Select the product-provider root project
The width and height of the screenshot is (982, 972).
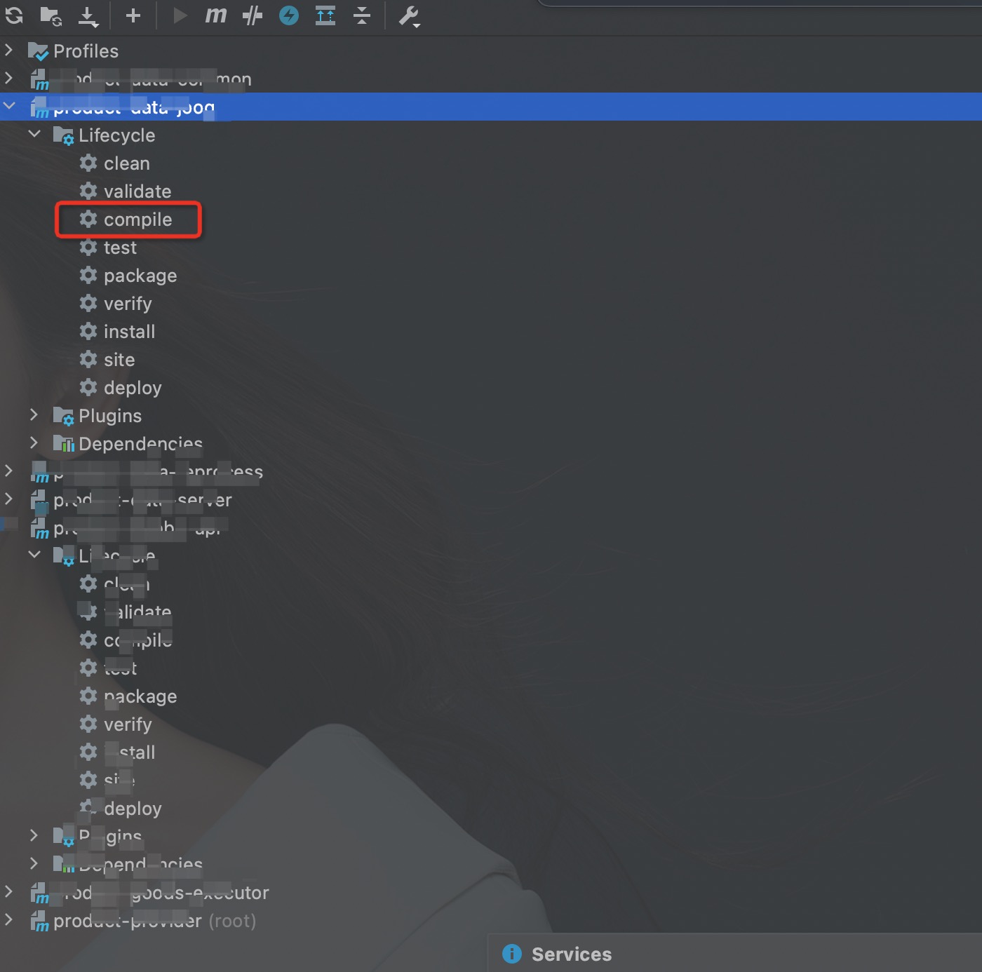tap(130, 921)
